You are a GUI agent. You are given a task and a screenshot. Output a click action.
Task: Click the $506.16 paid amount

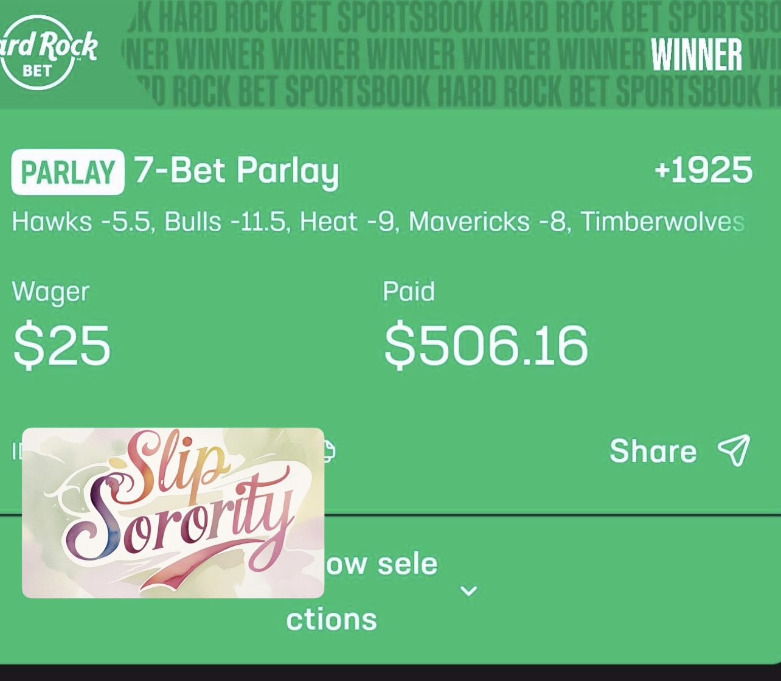[x=485, y=346]
